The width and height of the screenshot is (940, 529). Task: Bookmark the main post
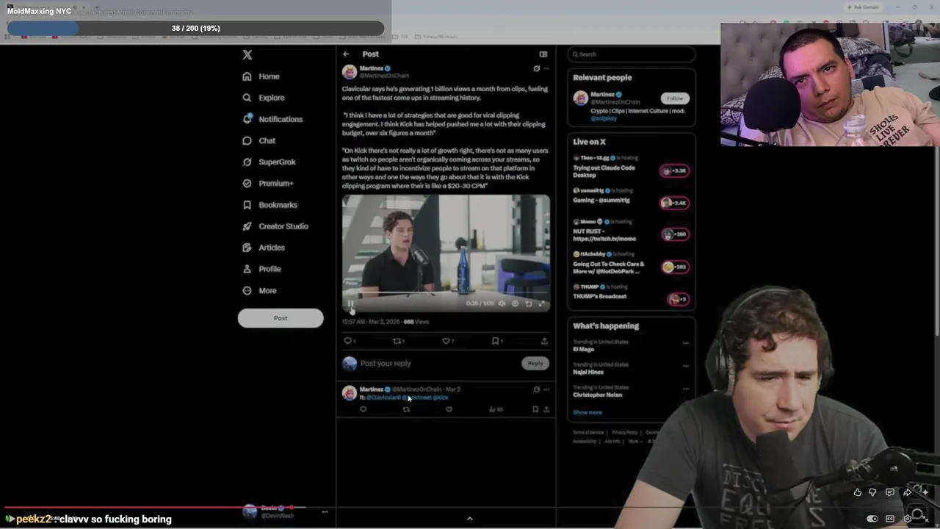[x=496, y=341]
